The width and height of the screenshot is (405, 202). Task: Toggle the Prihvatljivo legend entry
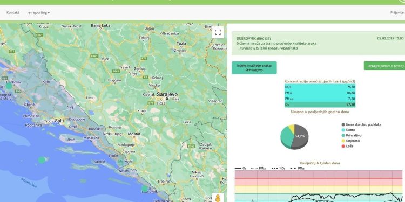[x=352, y=135]
